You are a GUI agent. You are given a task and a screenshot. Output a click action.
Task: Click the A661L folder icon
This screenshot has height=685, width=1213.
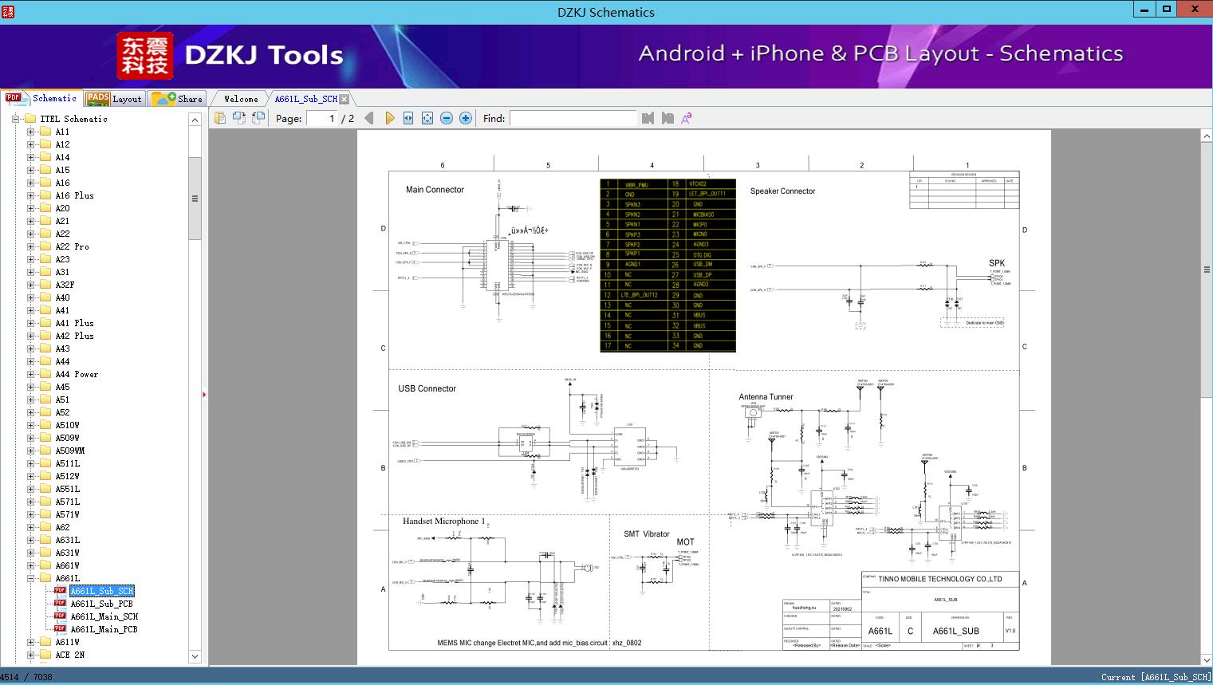coord(45,578)
